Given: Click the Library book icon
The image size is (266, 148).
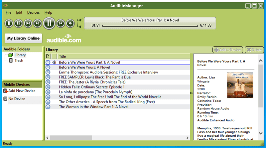Looking at the screenshot, I should [x=11, y=55].
